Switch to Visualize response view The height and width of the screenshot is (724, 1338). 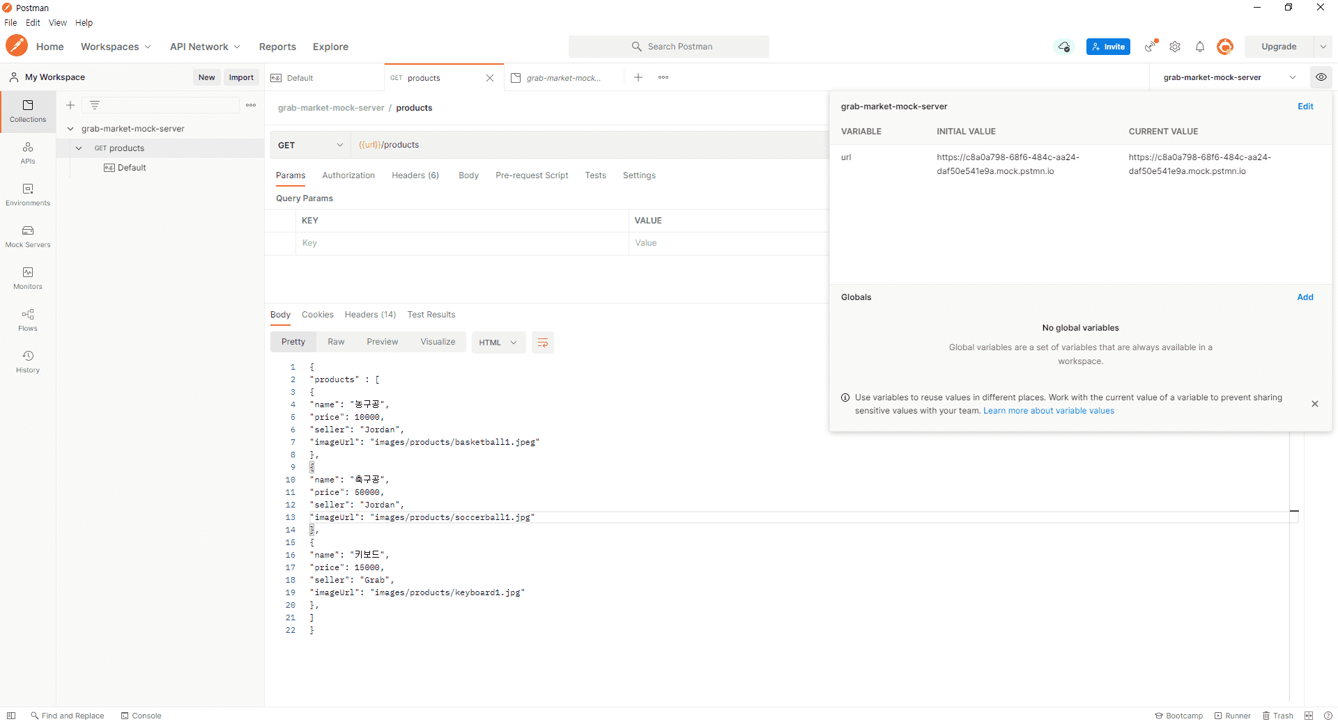tap(438, 342)
